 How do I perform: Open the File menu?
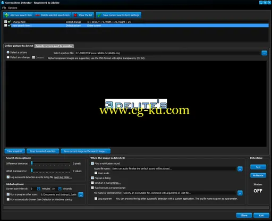4,8
